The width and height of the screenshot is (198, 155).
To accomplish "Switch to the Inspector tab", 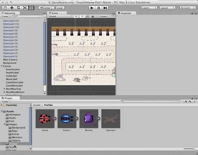I will [126, 13].
